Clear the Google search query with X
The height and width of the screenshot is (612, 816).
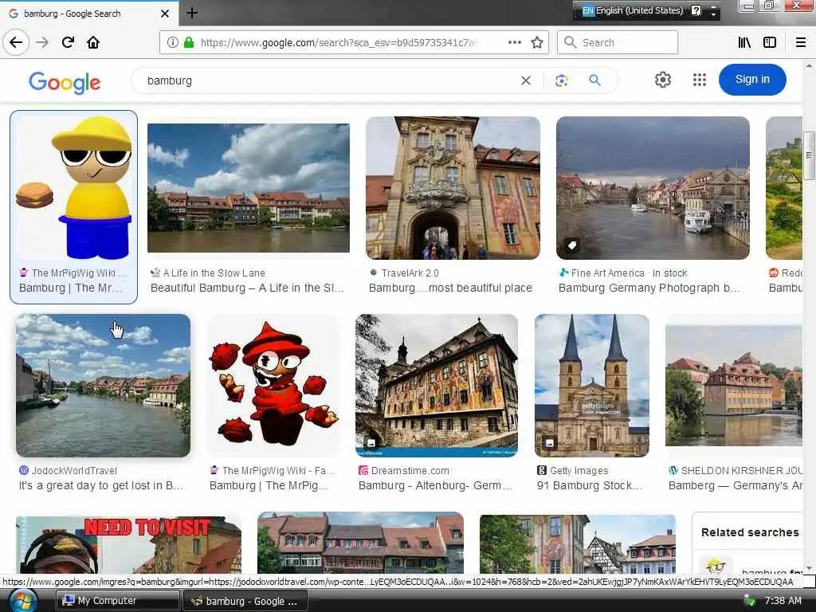click(526, 80)
